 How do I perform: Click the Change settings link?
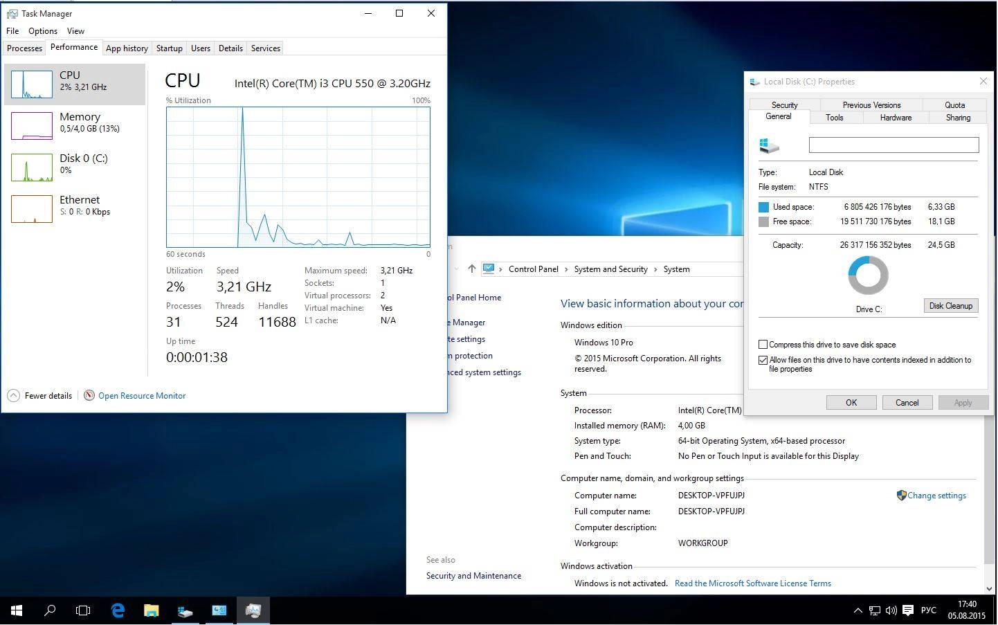(x=937, y=496)
